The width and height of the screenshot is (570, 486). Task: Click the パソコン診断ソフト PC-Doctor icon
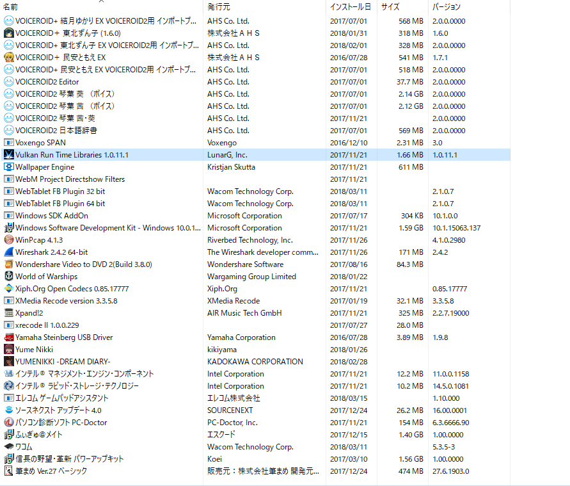(x=9, y=423)
